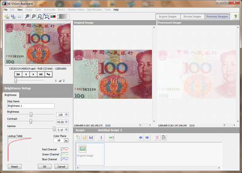This screenshot has height=173, width=242.
Task: Click the Zoom Out magnifier icon
Action: (x=34, y=16)
